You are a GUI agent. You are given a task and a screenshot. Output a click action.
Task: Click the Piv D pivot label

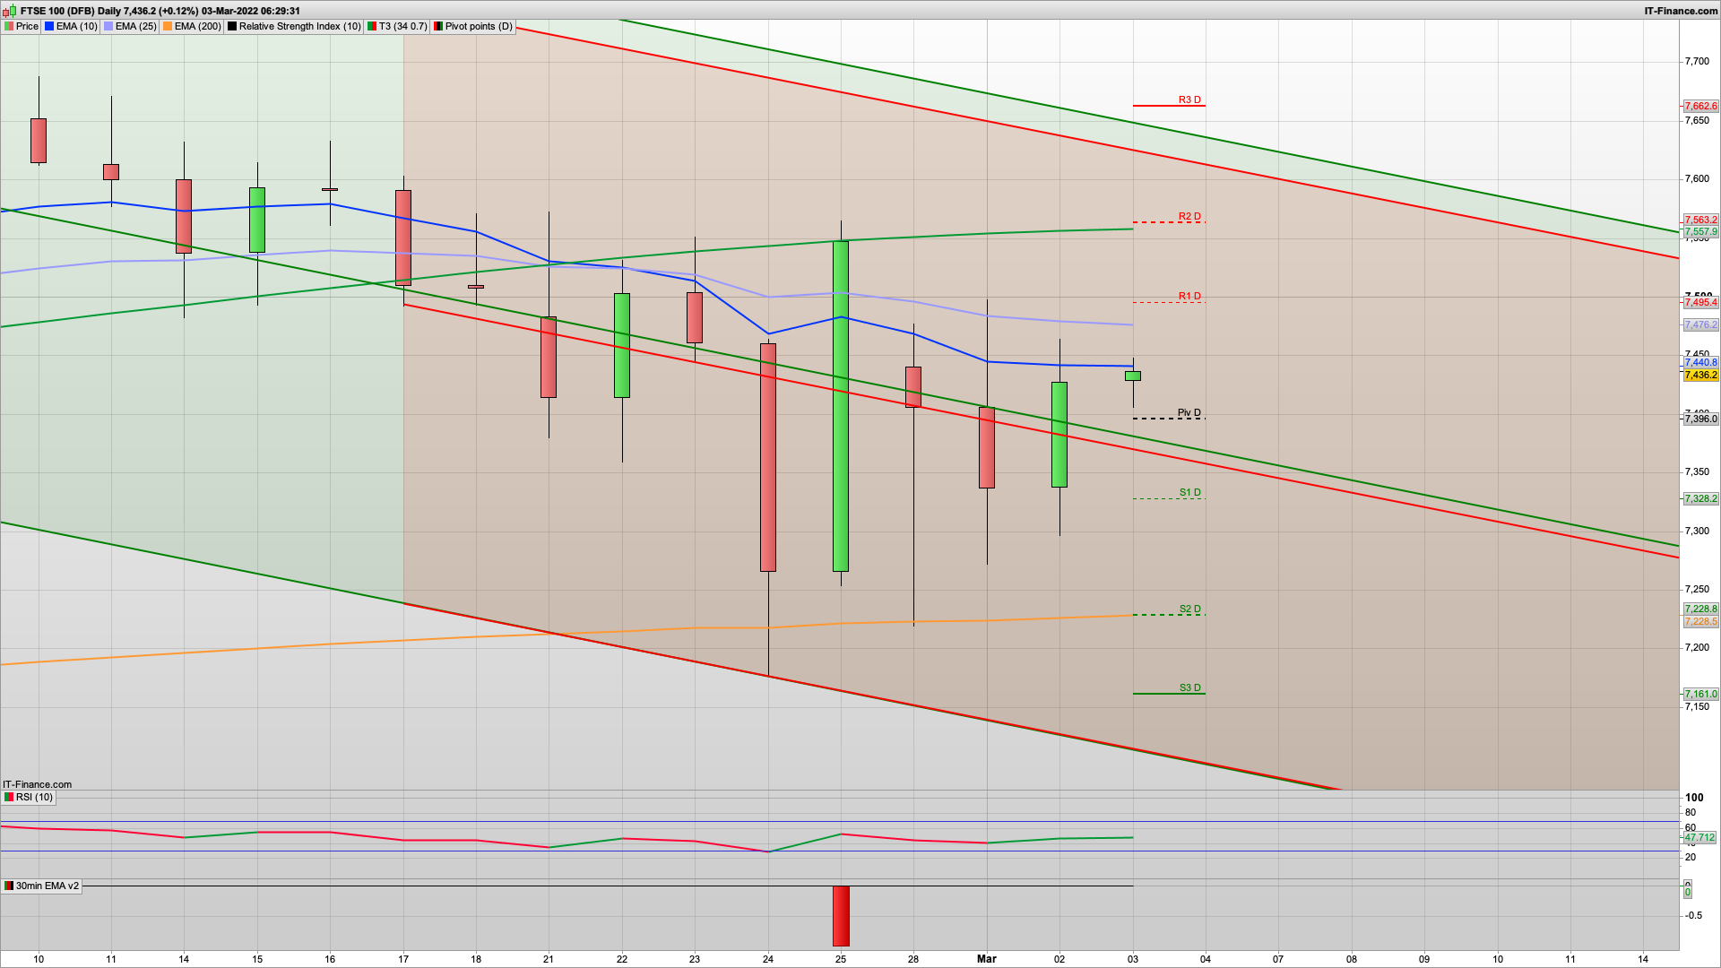1189,412
